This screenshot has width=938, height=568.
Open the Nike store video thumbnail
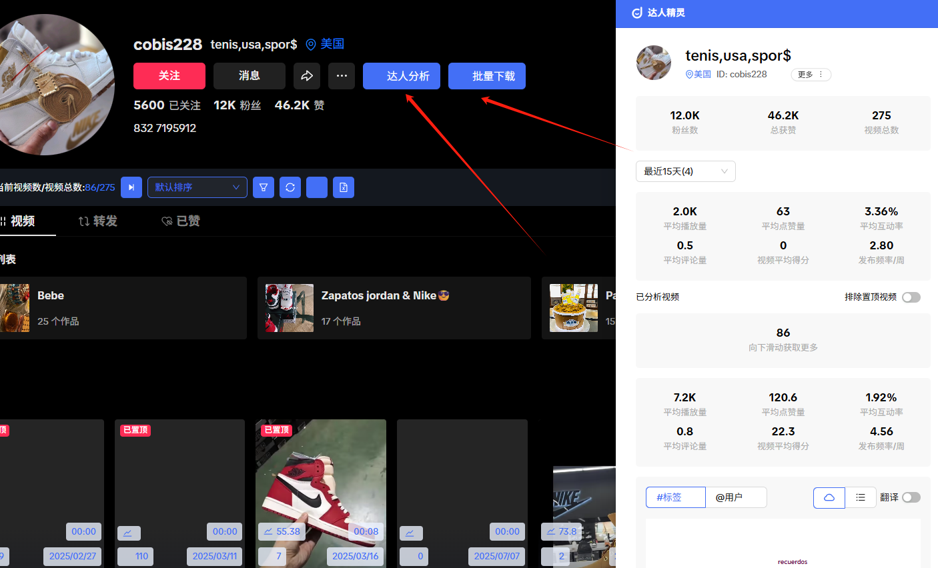click(584, 517)
